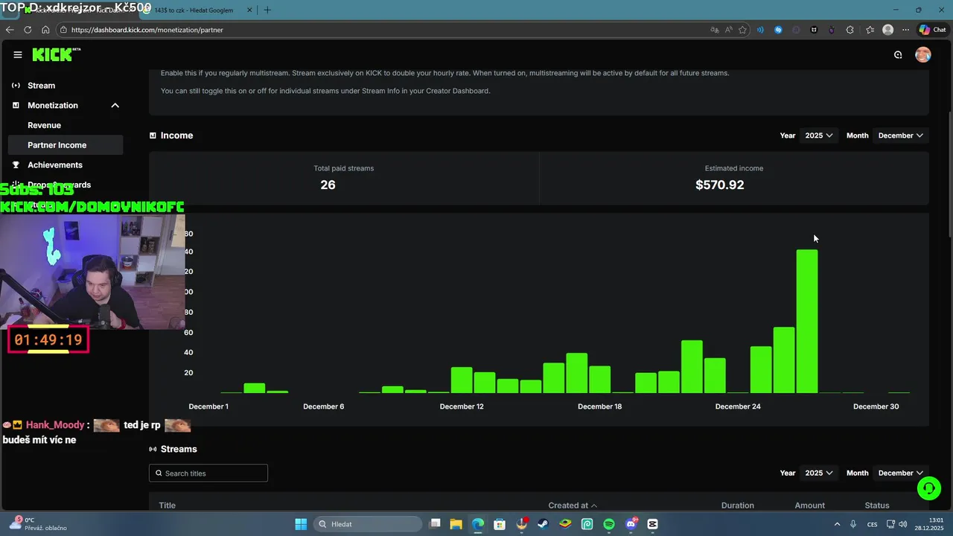Go to the browser home page
The width and height of the screenshot is (953, 536).
click(x=45, y=30)
